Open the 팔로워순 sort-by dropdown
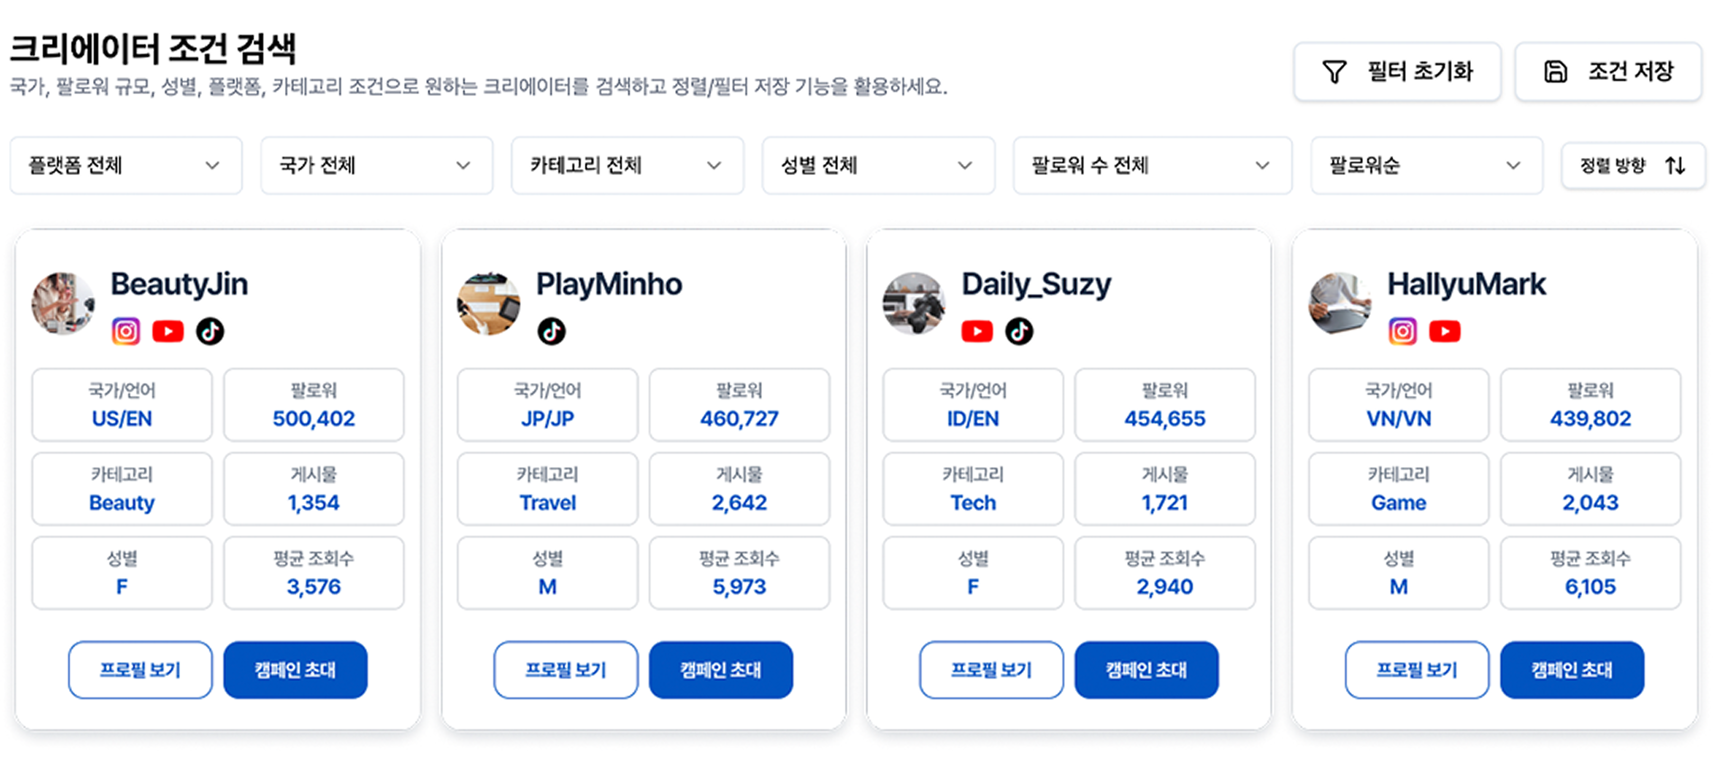 pos(1426,165)
